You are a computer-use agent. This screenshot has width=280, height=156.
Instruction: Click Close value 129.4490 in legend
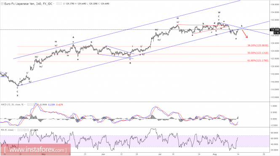(x=105, y=3)
